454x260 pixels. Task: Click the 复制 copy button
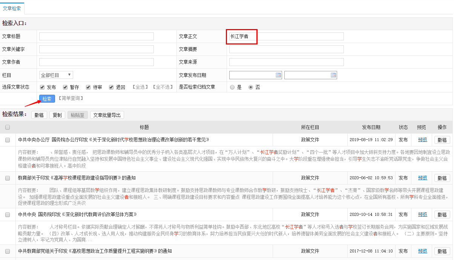click(57, 115)
